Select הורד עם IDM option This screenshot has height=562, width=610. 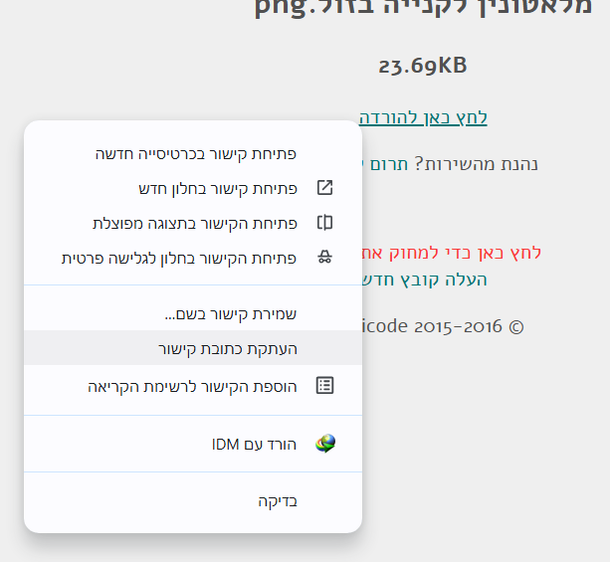(193, 444)
